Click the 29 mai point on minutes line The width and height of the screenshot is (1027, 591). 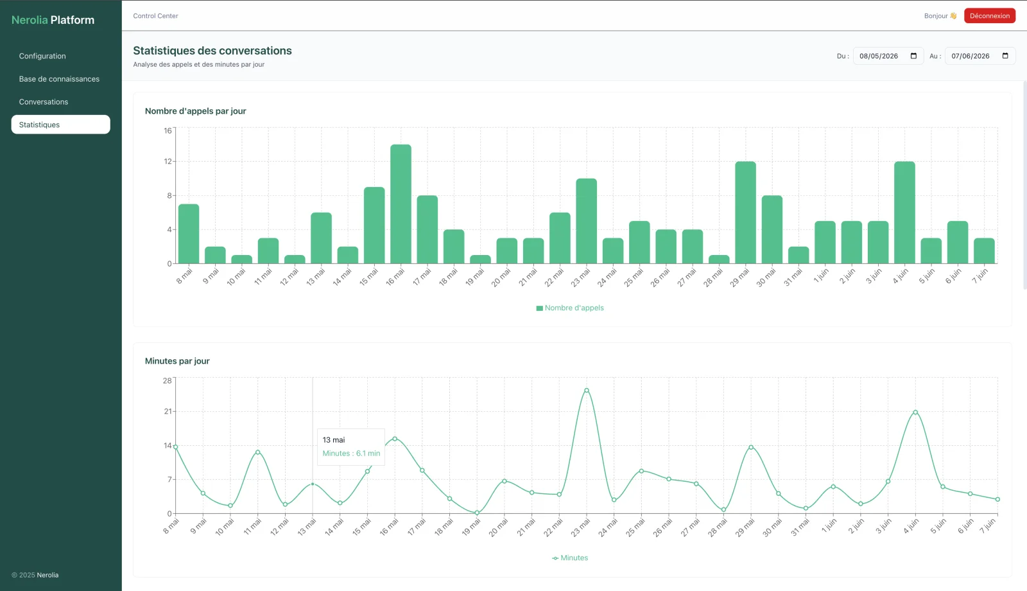pyautogui.click(x=751, y=447)
